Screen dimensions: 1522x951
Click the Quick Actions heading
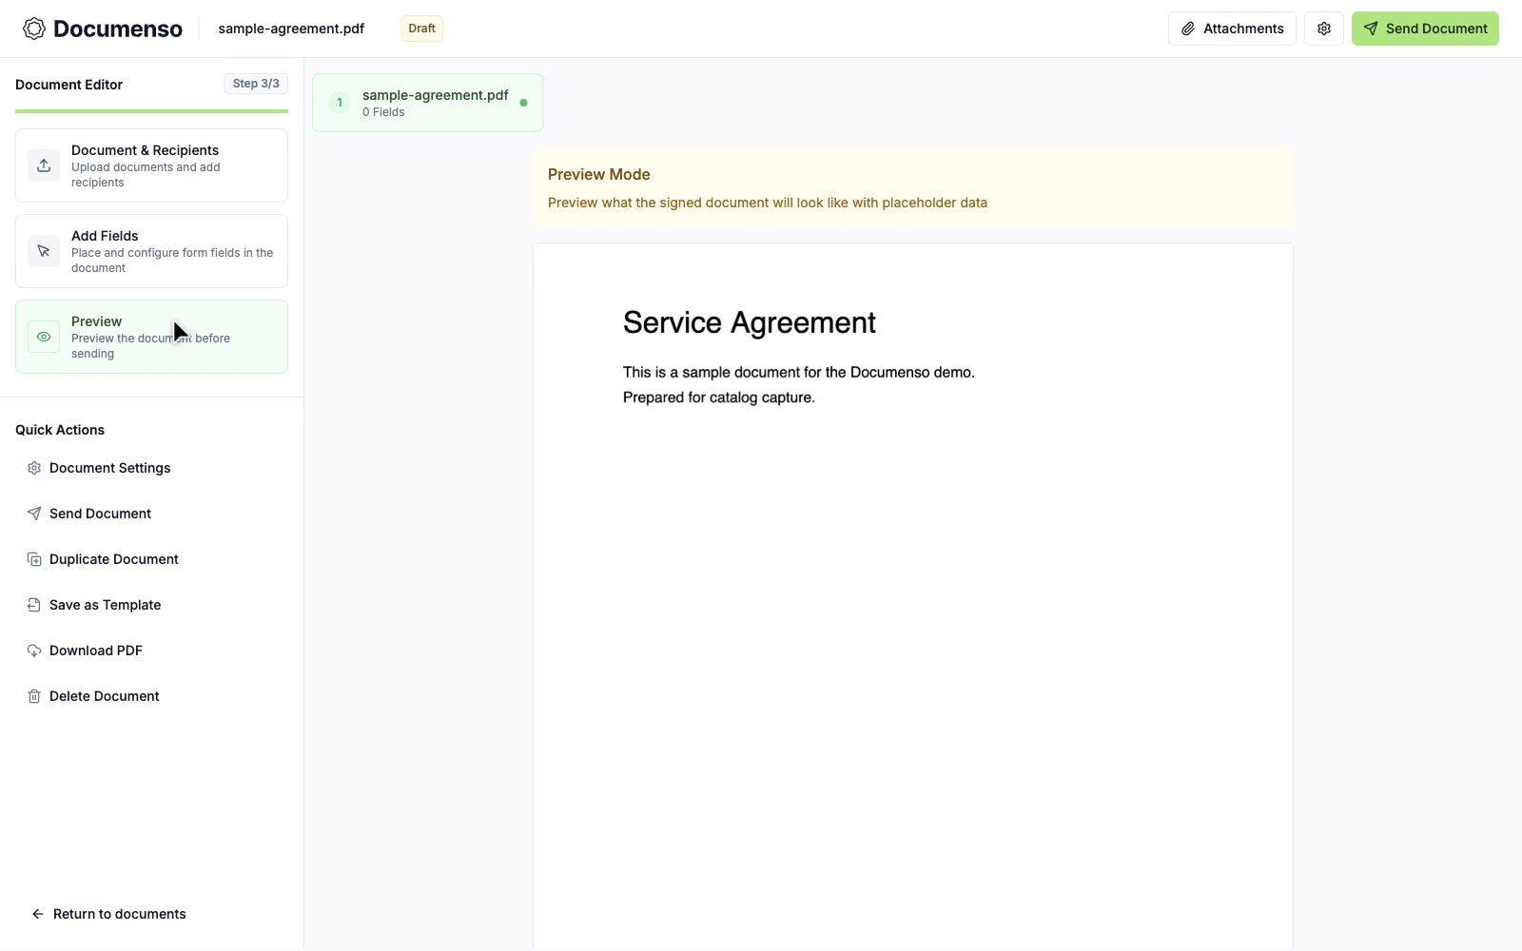pos(60,430)
